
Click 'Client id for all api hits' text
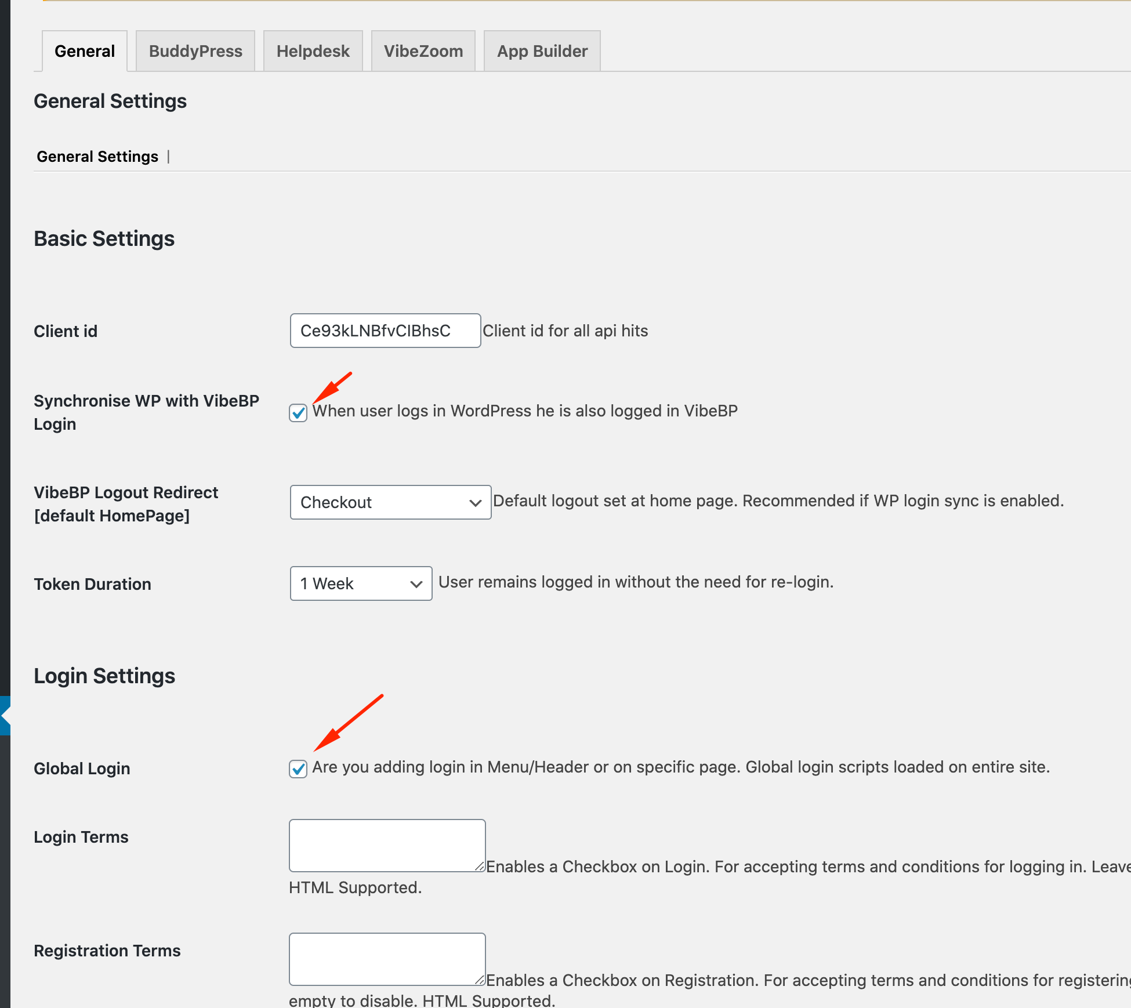pyautogui.click(x=565, y=331)
